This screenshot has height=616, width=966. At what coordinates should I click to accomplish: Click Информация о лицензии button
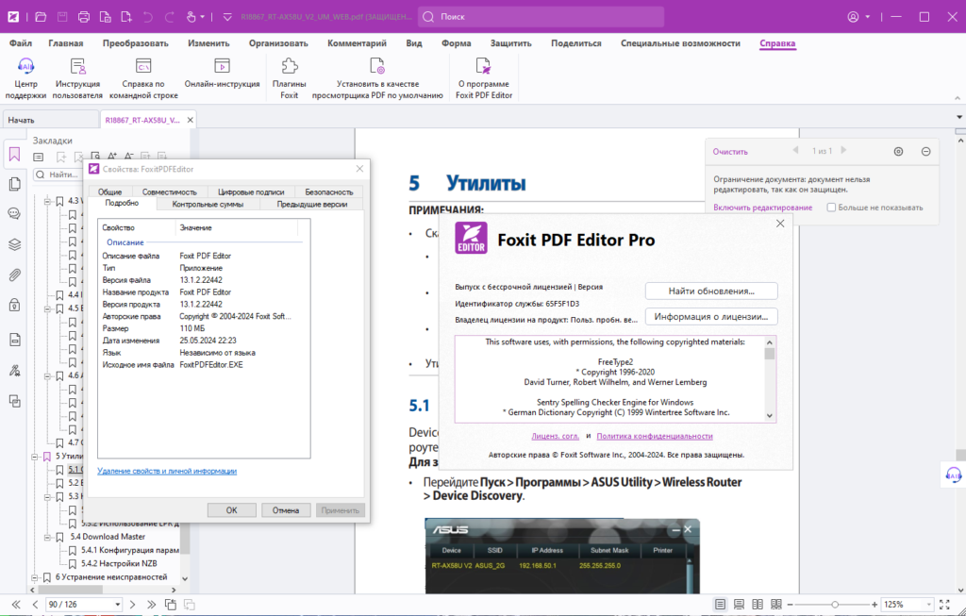click(711, 317)
